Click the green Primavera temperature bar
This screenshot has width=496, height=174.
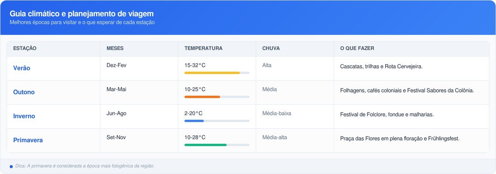pos(205,145)
